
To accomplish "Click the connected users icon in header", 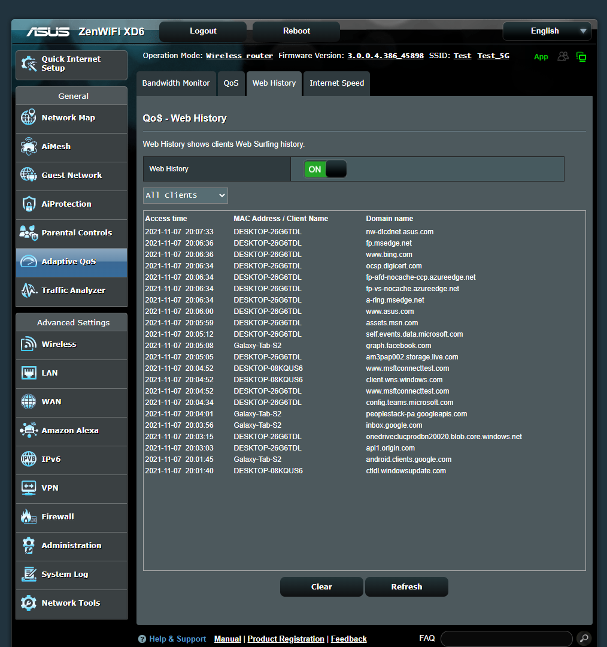I will click(563, 56).
